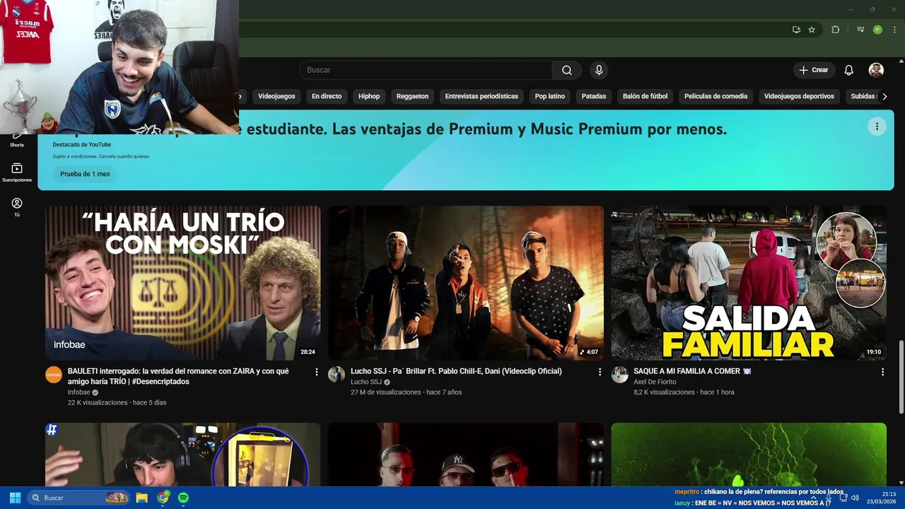Open Chrome media controls icon

click(860, 30)
